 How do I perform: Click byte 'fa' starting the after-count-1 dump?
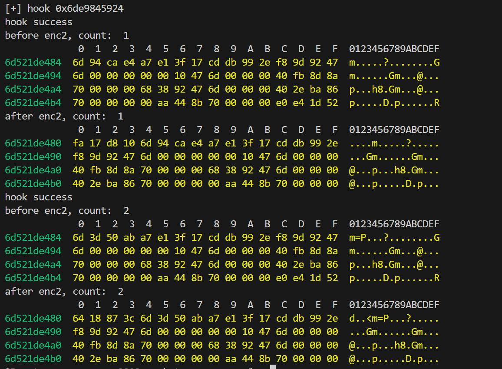79,143
